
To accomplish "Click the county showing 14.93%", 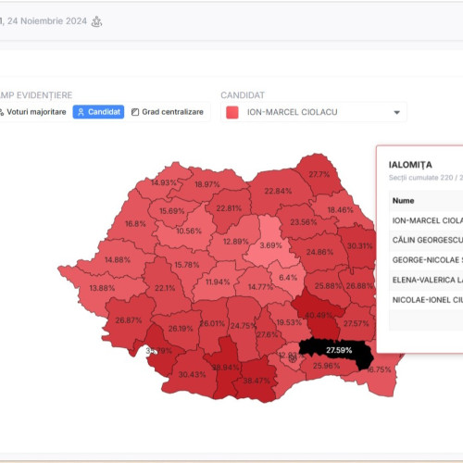I will click(x=164, y=182).
